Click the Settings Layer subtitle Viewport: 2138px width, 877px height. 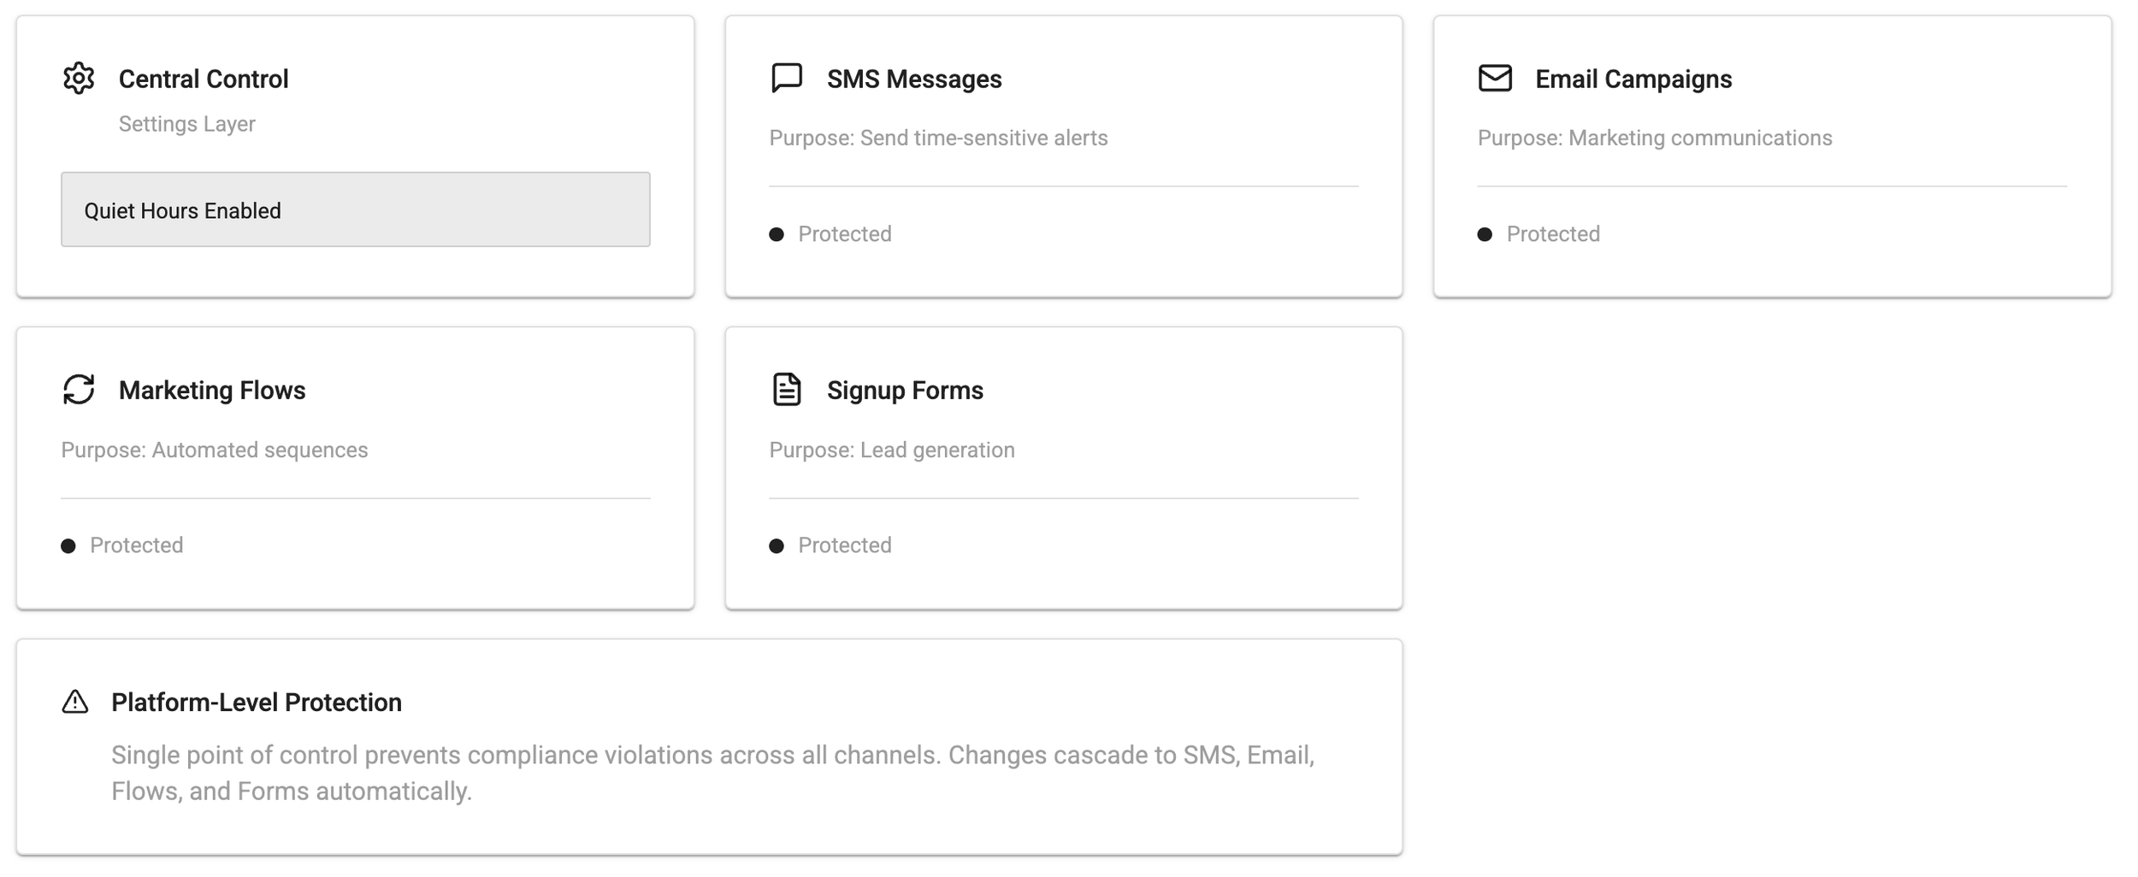tap(186, 124)
